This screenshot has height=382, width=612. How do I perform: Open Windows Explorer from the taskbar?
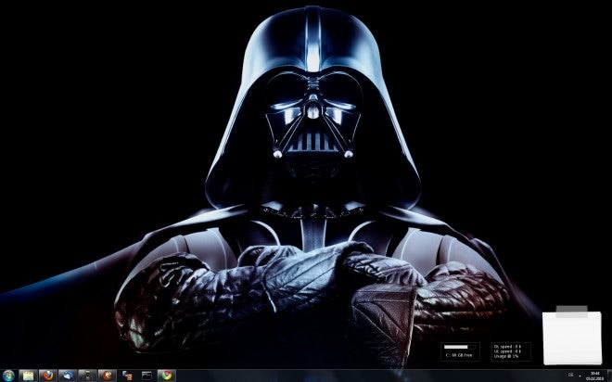pos(28,376)
